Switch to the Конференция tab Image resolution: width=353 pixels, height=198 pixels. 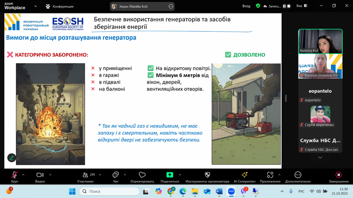(59, 6)
